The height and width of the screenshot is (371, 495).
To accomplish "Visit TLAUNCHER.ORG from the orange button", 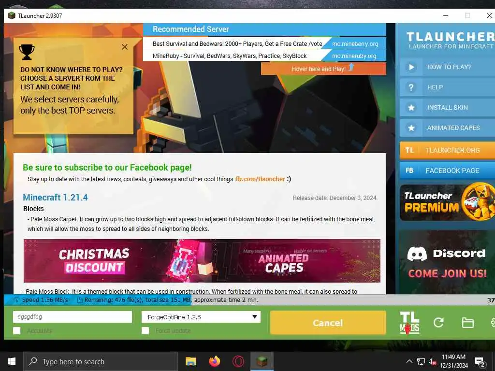I will click(x=447, y=150).
